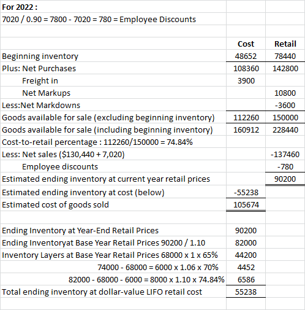This screenshot has height=310, width=305.
Task: Click the 'Less: Net sales' label
Action: coord(63,155)
